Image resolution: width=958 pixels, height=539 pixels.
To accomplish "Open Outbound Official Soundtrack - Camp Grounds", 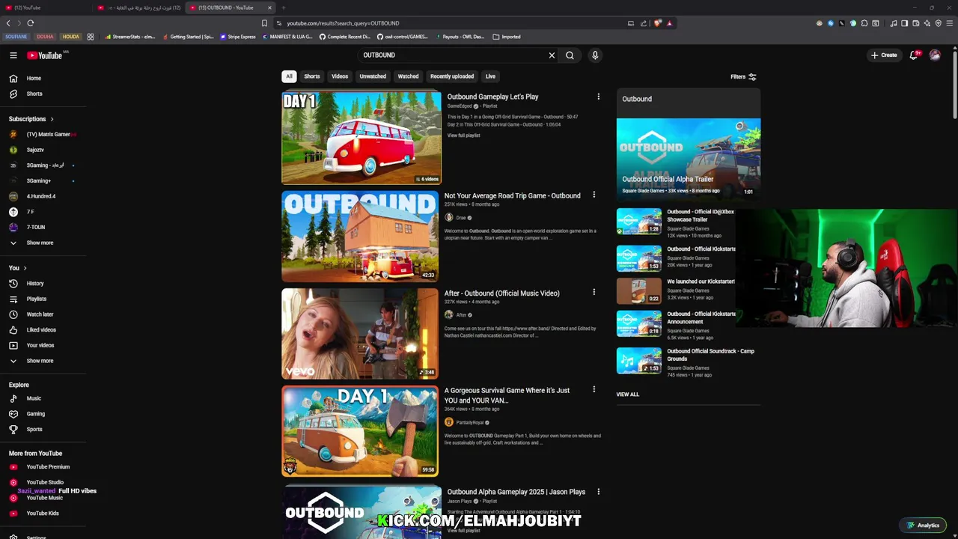I will pos(710,355).
